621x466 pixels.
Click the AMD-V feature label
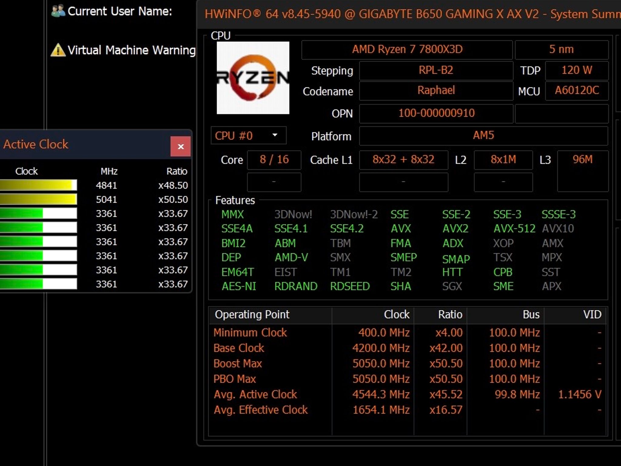click(291, 258)
